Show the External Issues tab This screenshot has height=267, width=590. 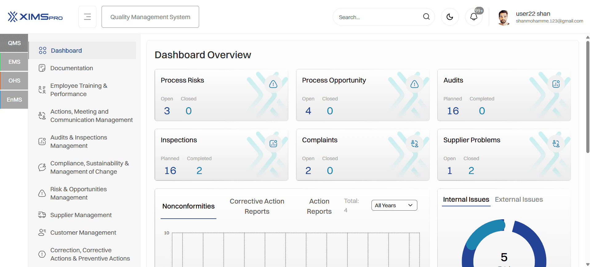519,200
